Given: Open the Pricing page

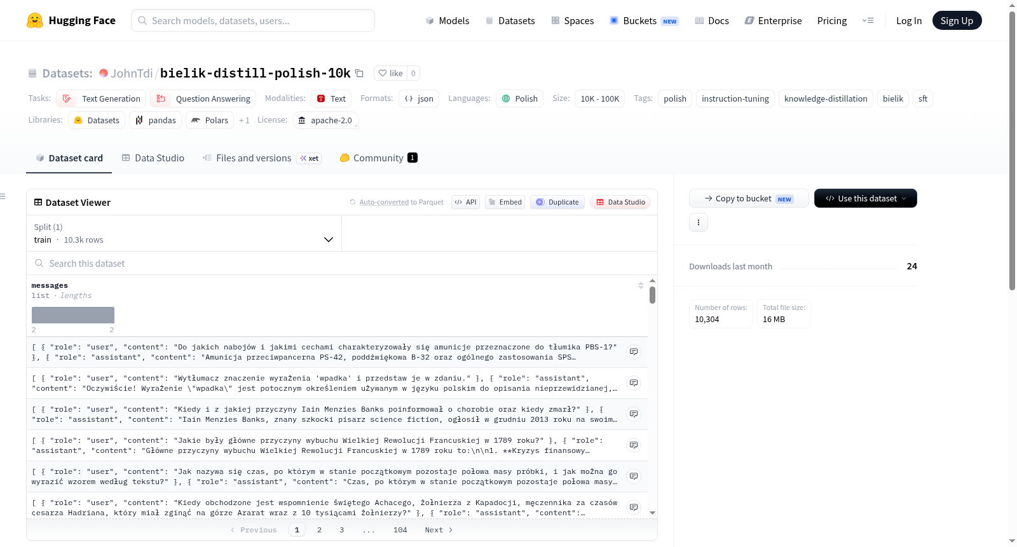Looking at the screenshot, I should coord(832,20).
